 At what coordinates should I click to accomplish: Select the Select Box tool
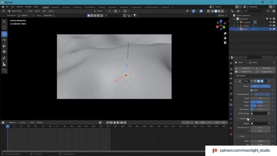(x=4, y=22)
